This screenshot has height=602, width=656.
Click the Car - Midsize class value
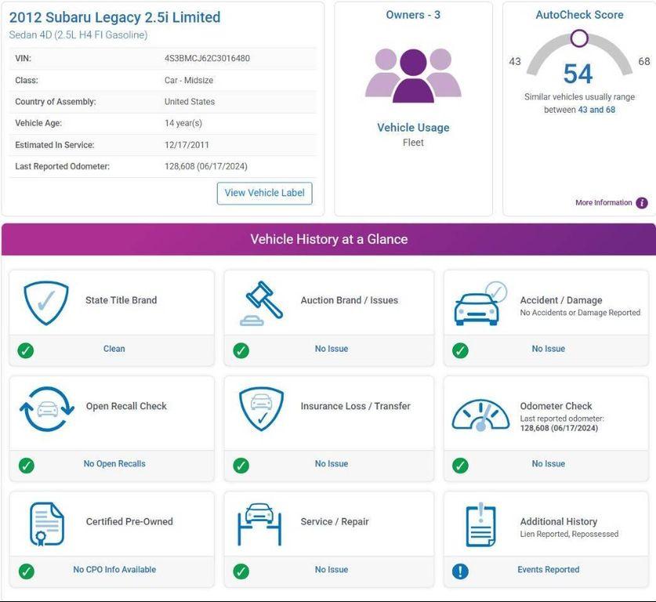click(x=189, y=80)
